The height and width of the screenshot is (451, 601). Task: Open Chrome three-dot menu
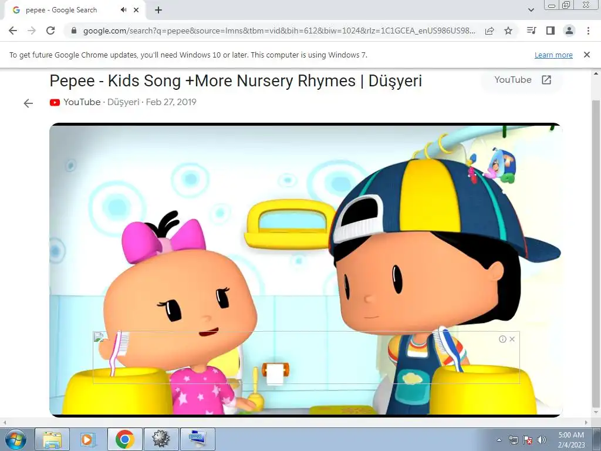pos(588,31)
